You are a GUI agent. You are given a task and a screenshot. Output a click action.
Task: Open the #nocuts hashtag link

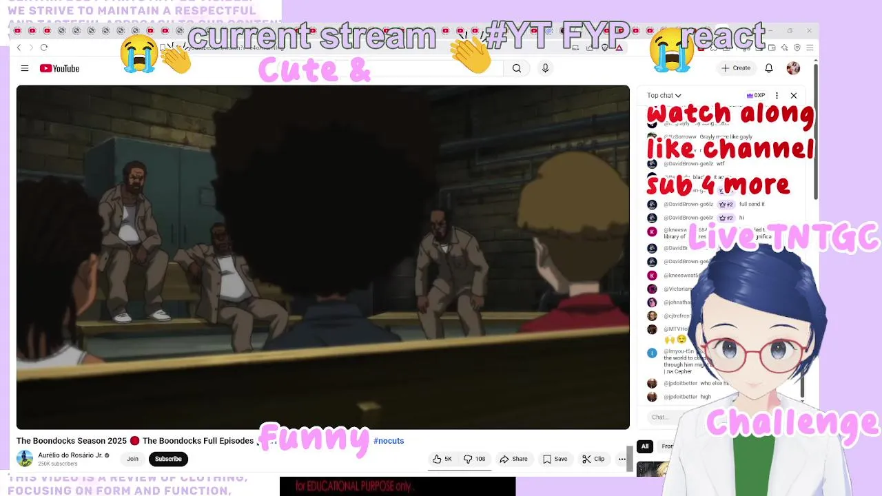(389, 441)
